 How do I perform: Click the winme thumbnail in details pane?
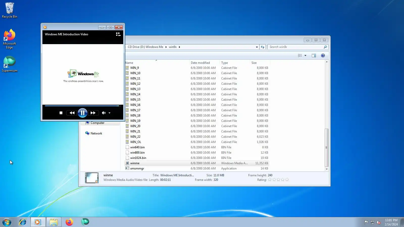(x=92, y=178)
